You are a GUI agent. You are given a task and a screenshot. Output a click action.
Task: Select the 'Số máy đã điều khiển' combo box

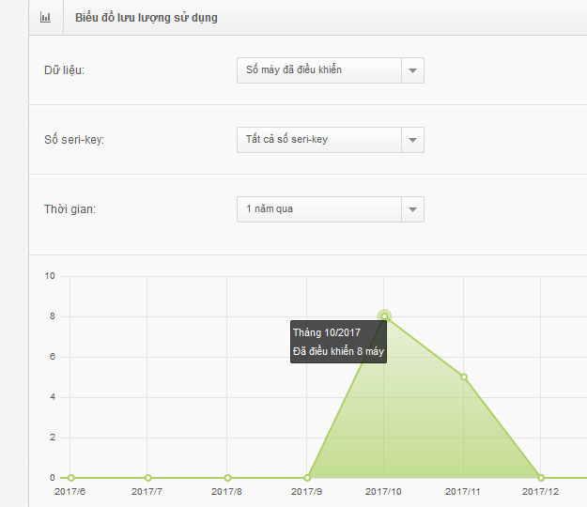(331, 70)
